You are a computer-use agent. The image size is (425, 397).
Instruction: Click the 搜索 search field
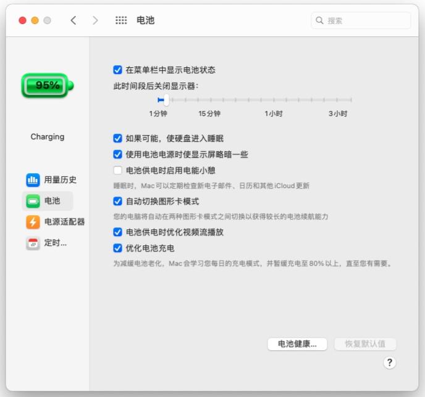[361, 20]
